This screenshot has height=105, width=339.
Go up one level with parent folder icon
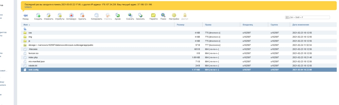(25, 29)
